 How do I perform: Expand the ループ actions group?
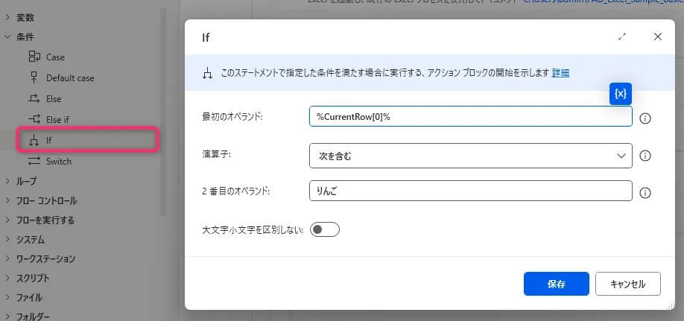click(x=7, y=181)
